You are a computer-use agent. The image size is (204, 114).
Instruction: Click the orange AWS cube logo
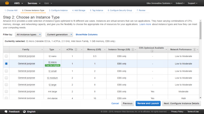(7, 3)
